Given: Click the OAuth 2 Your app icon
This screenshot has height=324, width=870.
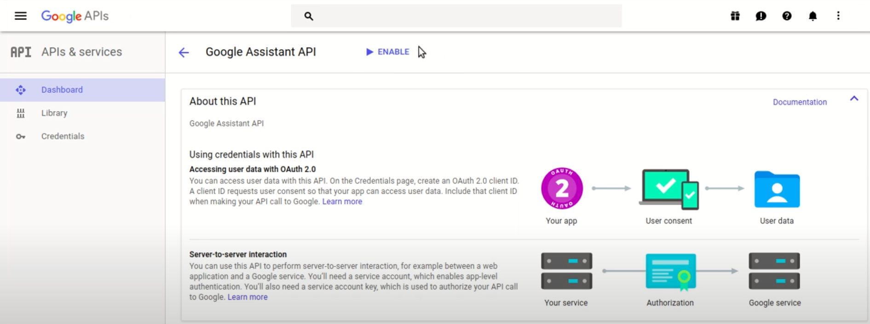Looking at the screenshot, I should (562, 189).
